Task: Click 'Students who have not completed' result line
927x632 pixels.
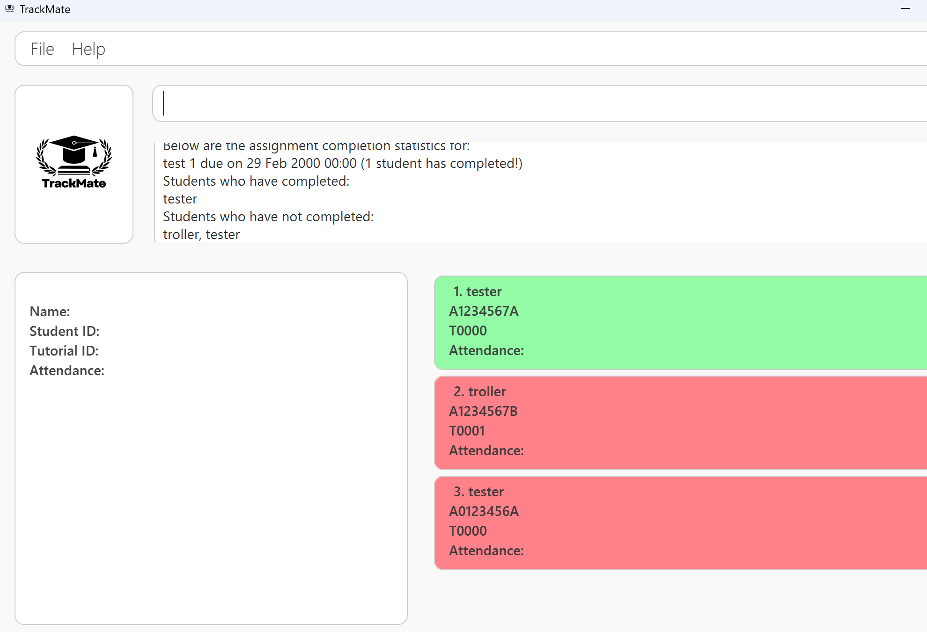Action: click(268, 217)
